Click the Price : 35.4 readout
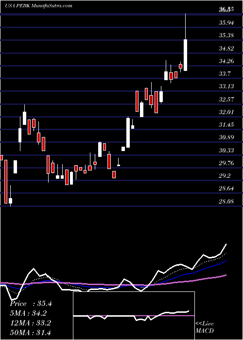The width and height of the screenshot is (243, 340). 31,304
